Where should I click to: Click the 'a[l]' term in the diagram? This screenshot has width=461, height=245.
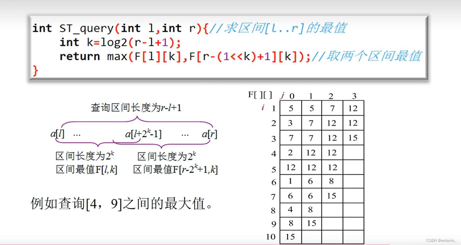[57, 134]
